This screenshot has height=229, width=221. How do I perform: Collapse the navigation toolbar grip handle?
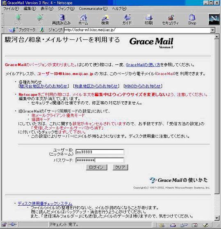point(2,19)
